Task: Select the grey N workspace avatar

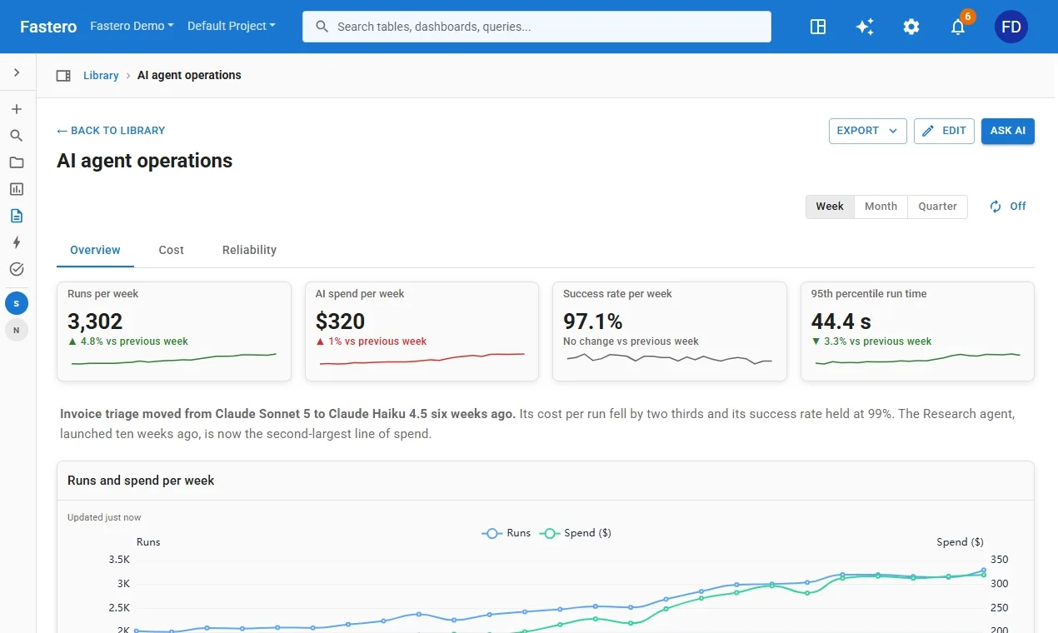Action: [x=17, y=330]
